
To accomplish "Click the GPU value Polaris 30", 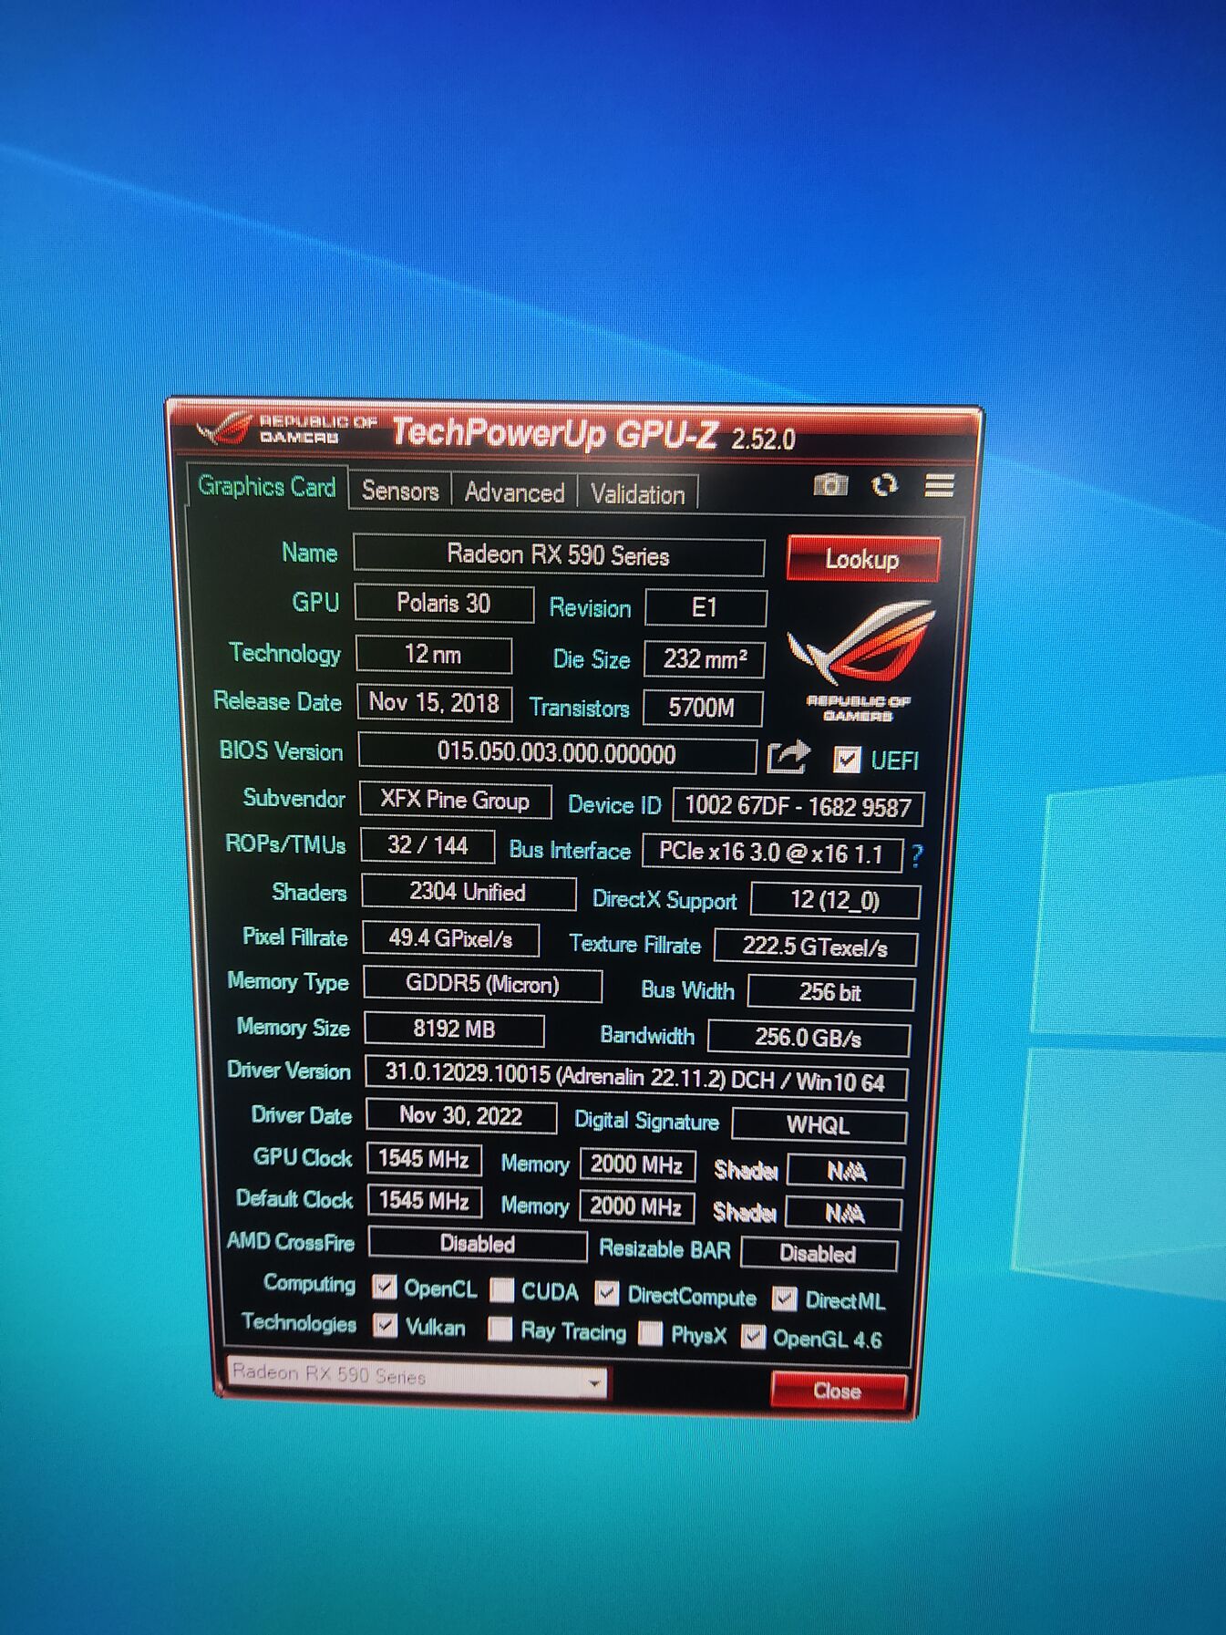I will [444, 604].
